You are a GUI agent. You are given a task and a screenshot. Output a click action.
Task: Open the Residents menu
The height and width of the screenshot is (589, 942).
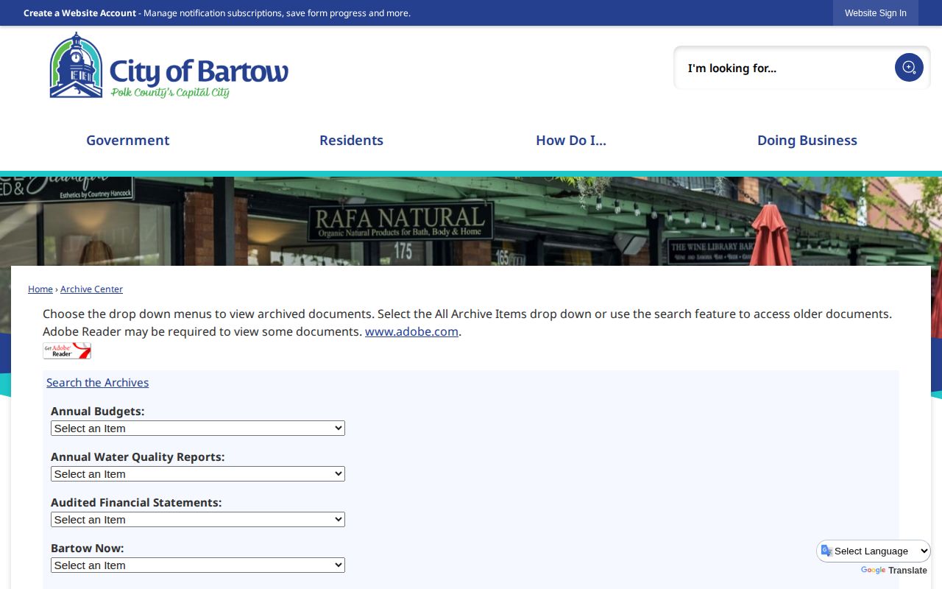[x=351, y=140]
